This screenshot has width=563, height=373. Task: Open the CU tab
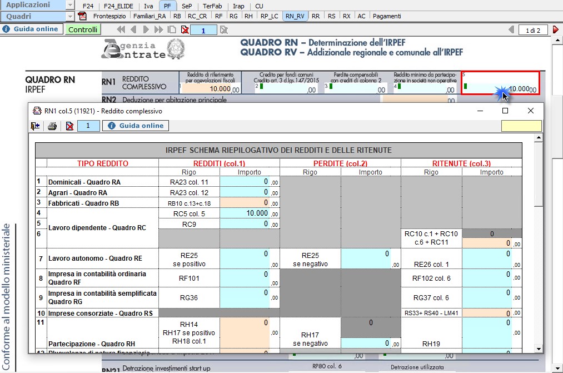(259, 6)
